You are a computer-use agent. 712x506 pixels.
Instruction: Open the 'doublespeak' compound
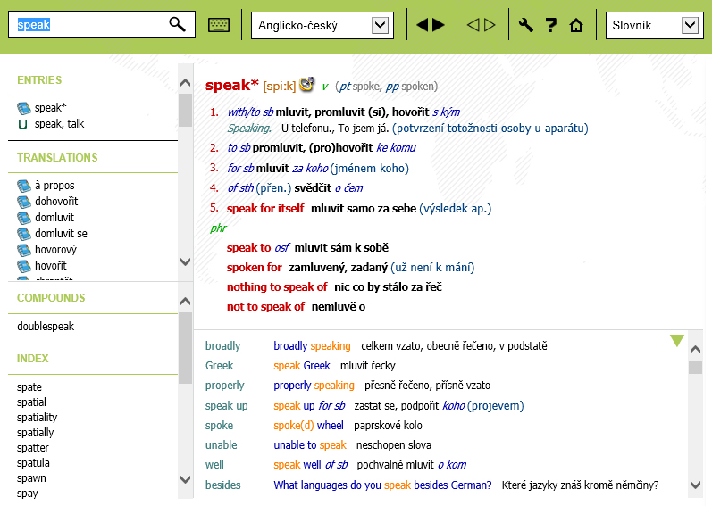coord(46,327)
